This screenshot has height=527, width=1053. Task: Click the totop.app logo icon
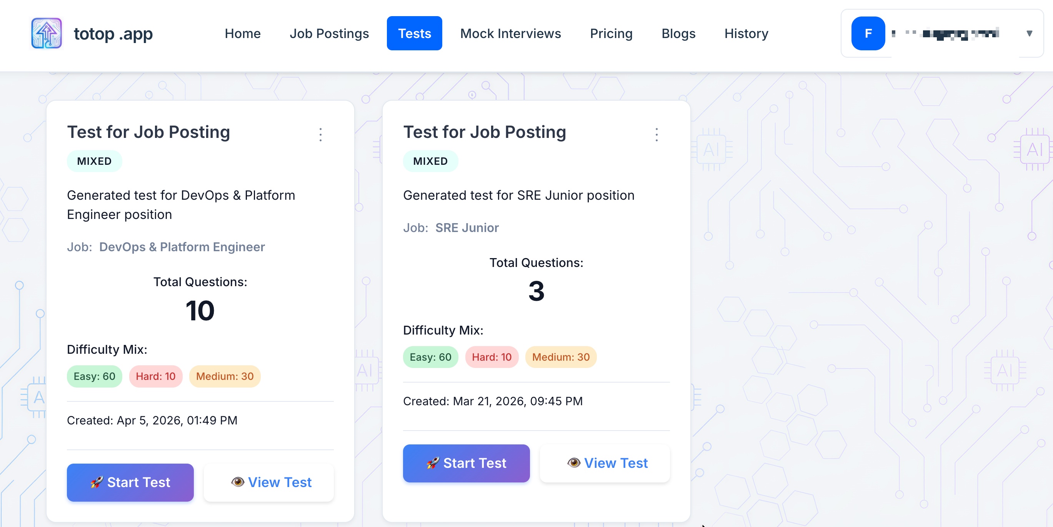(x=47, y=33)
